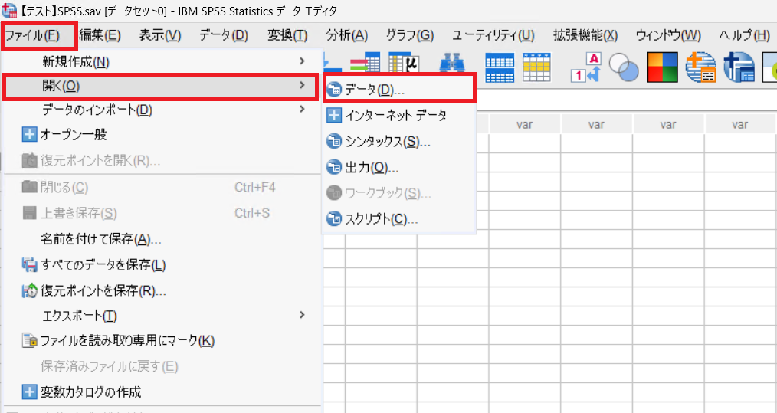The image size is (777, 413).
Task: Open the ユーティリティ(U) menu
Action: [x=493, y=36]
